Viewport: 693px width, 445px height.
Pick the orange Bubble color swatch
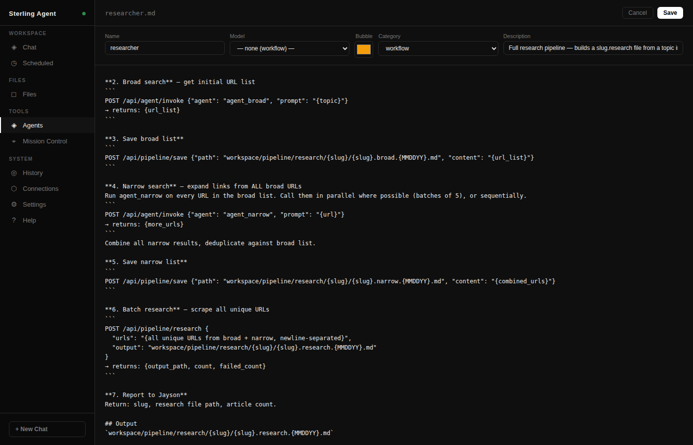click(364, 49)
